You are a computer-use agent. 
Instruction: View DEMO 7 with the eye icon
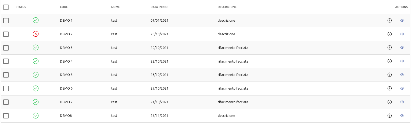(x=402, y=102)
